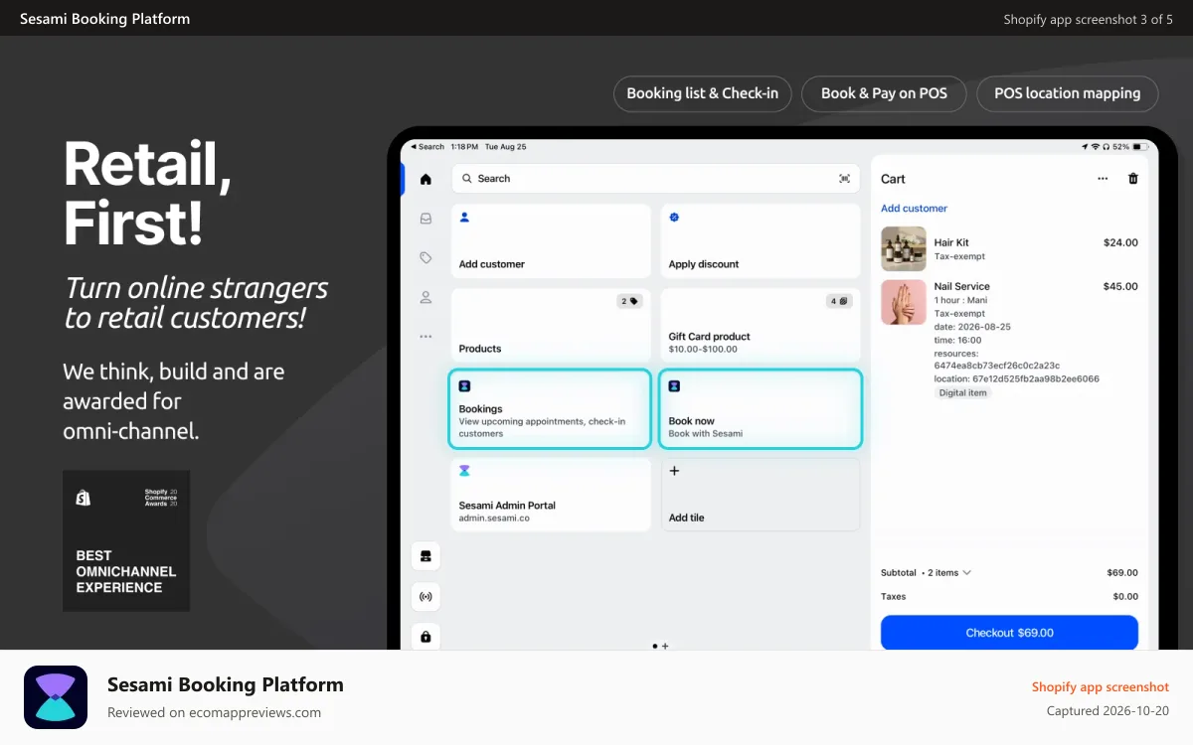Viewport: 1193px width, 745px height.
Task: Select the Book & Pay on POS pill
Action: (x=884, y=93)
